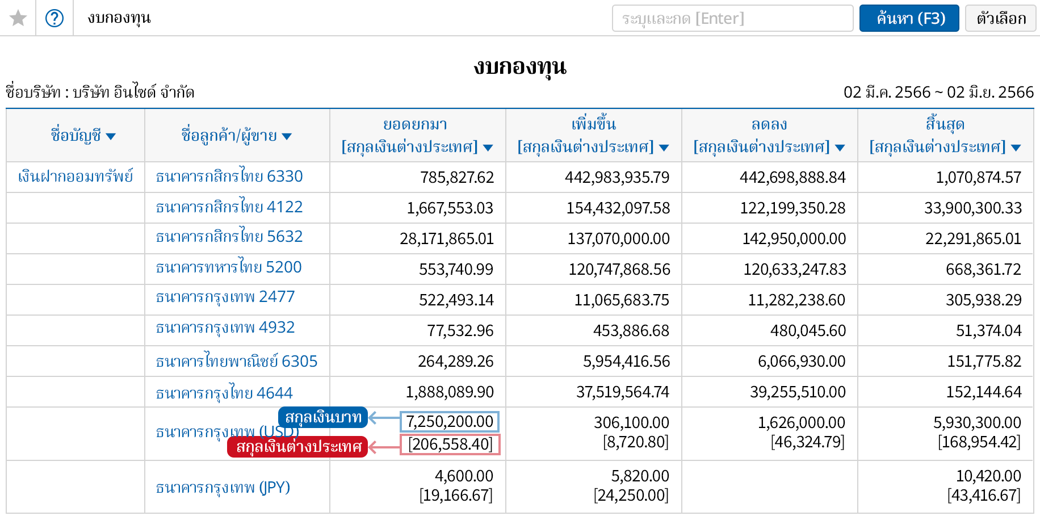
Task: Click ธนาคารทหารไทย 5200 link
Action: [x=229, y=267]
